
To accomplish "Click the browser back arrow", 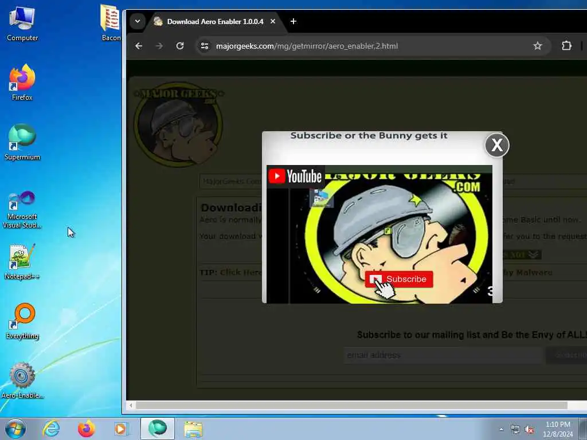I will (x=139, y=46).
